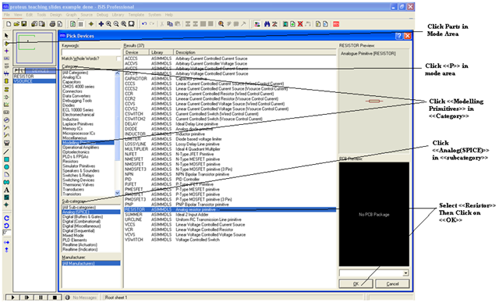Image resolution: width=499 pixels, height=303 pixels.
Task: Select the 2D text 'A' tool
Action: pyautogui.click(x=6, y=190)
